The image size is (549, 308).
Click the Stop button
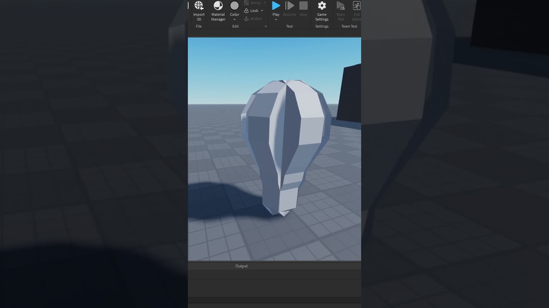(x=303, y=9)
